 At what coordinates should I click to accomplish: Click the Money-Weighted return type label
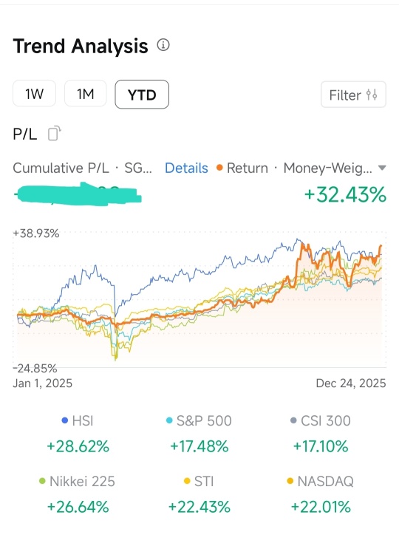click(x=327, y=168)
